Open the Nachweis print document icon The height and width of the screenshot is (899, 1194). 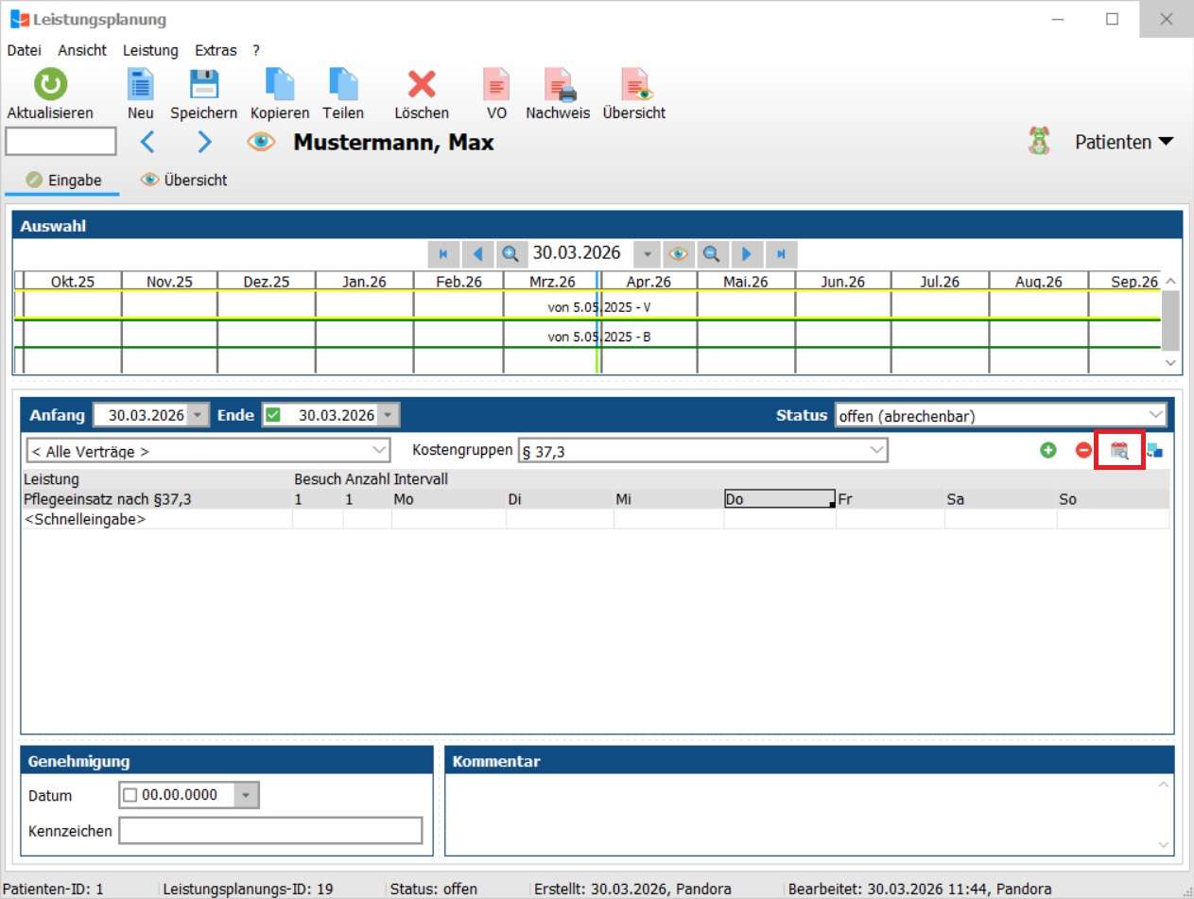[x=558, y=85]
